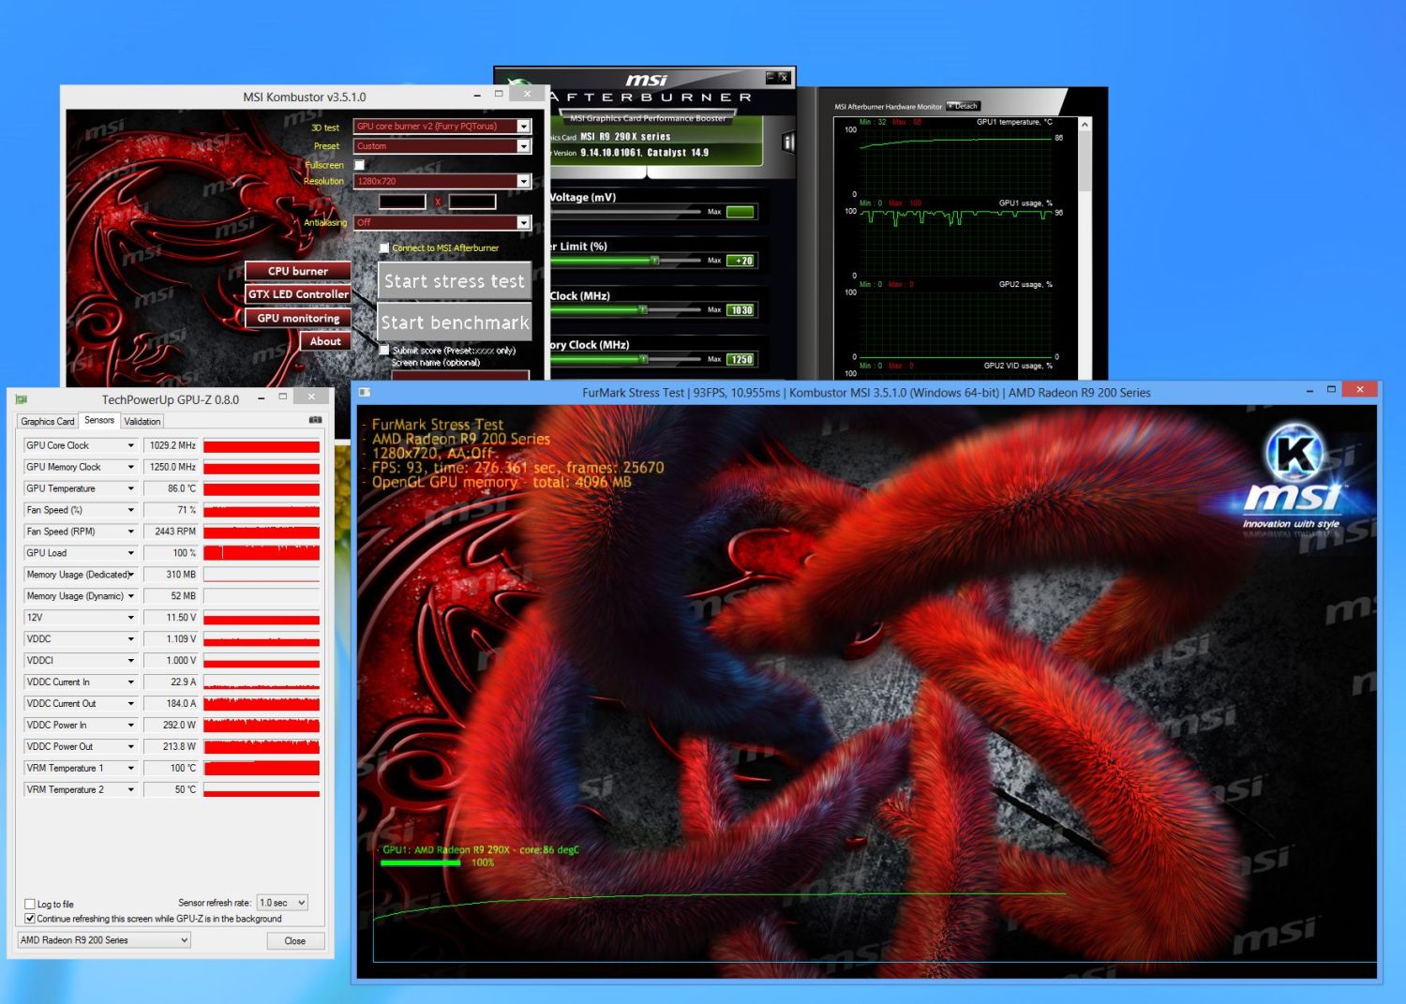Click Close button in GPU-Z
Screen dimensions: 1406x1004
pos(295,940)
